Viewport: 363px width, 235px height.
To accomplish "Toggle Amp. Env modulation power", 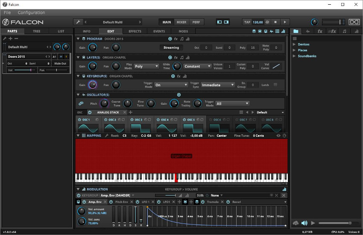I will tap(84, 202).
